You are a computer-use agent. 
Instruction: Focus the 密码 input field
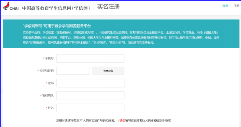coord(90,83)
